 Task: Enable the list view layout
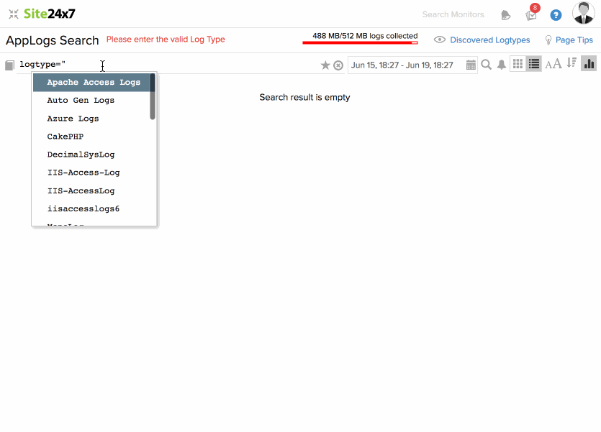(534, 63)
